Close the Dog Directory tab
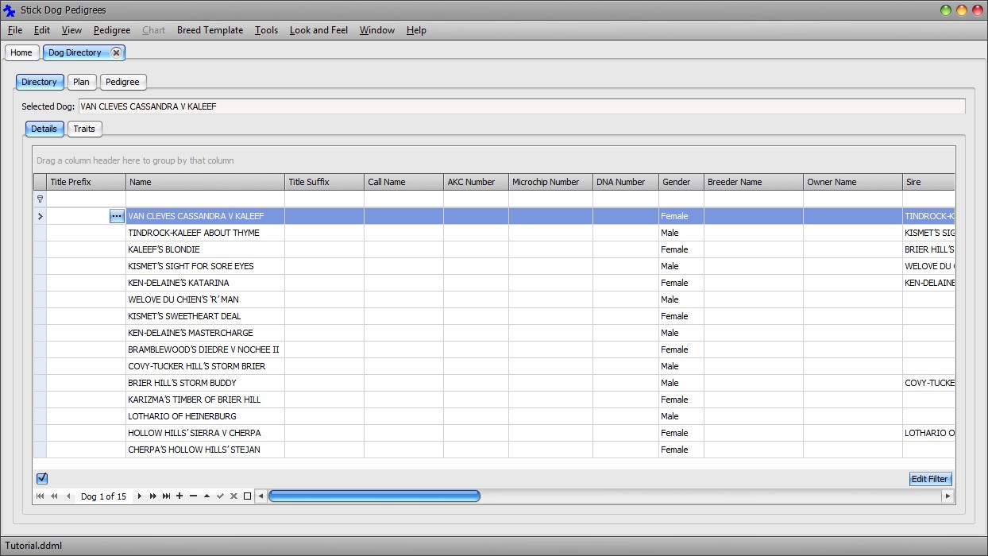988x556 pixels. 117,52
